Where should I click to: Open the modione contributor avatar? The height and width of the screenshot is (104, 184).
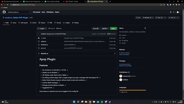[121, 80]
